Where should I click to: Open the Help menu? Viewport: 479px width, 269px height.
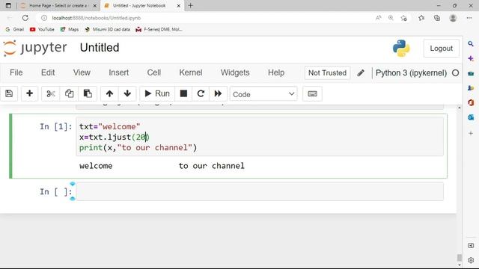point(276,72)
